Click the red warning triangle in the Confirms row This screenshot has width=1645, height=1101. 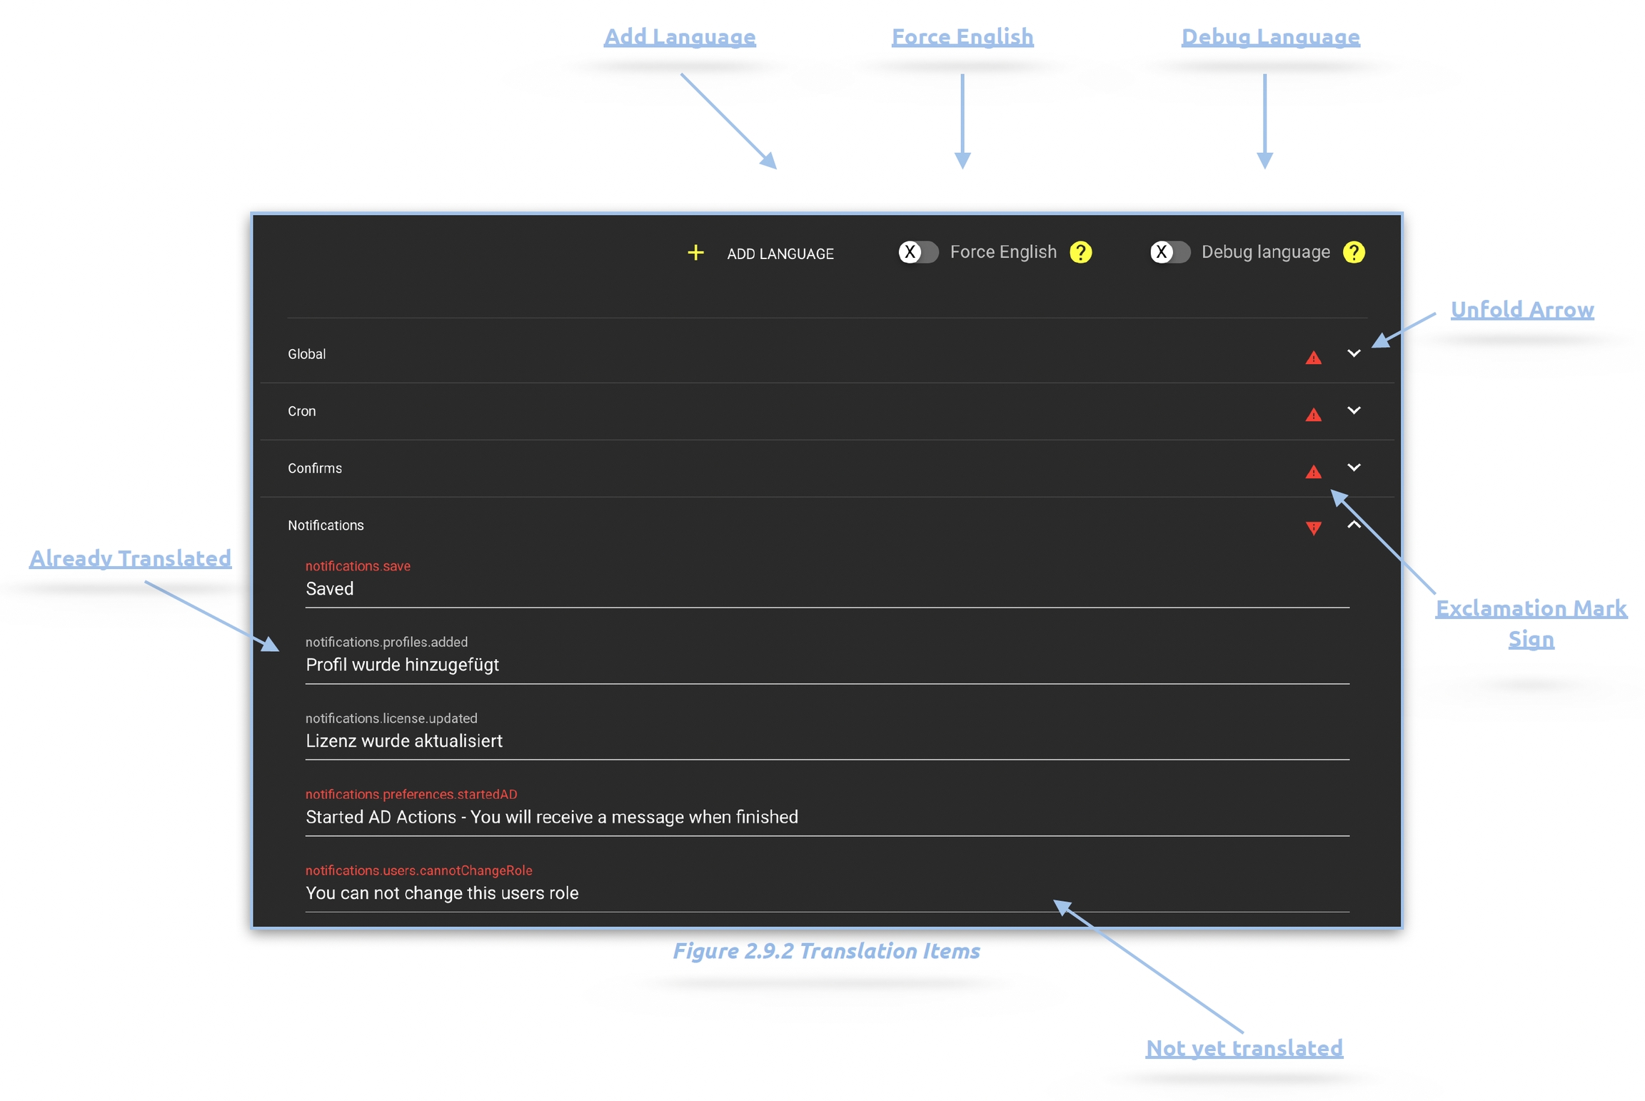1312,472
